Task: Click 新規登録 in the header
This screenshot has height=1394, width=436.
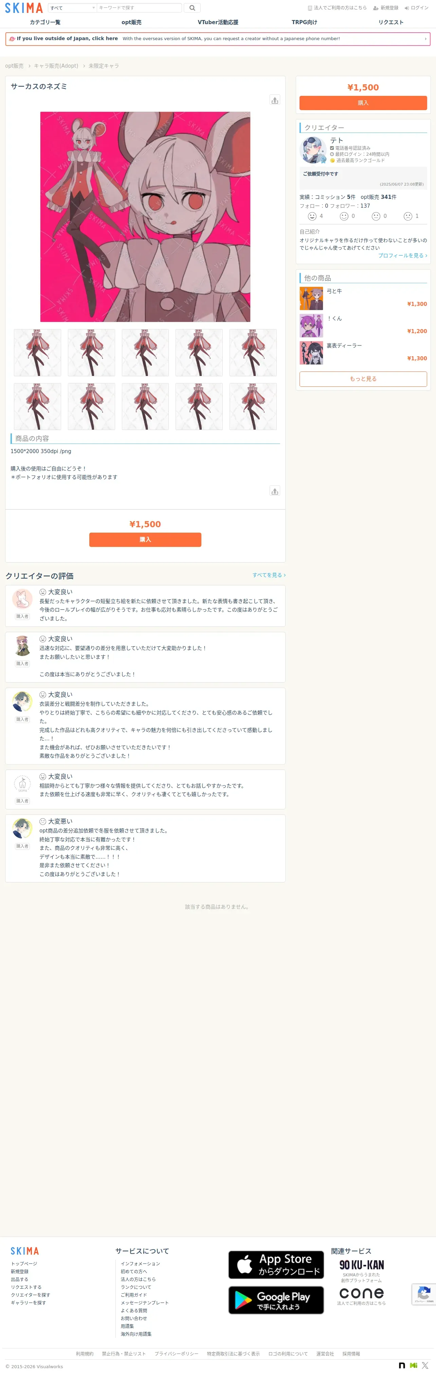Action: (x=386, y=8)
